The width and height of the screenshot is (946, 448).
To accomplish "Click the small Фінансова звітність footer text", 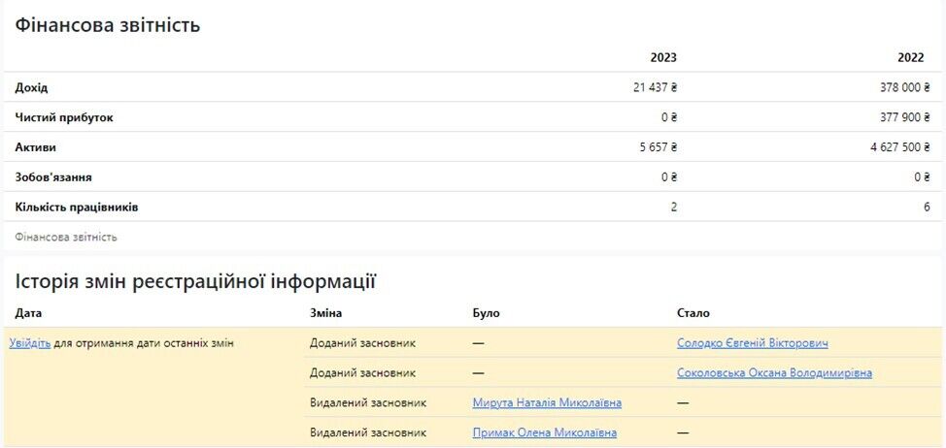I will (x=66, y=238).
